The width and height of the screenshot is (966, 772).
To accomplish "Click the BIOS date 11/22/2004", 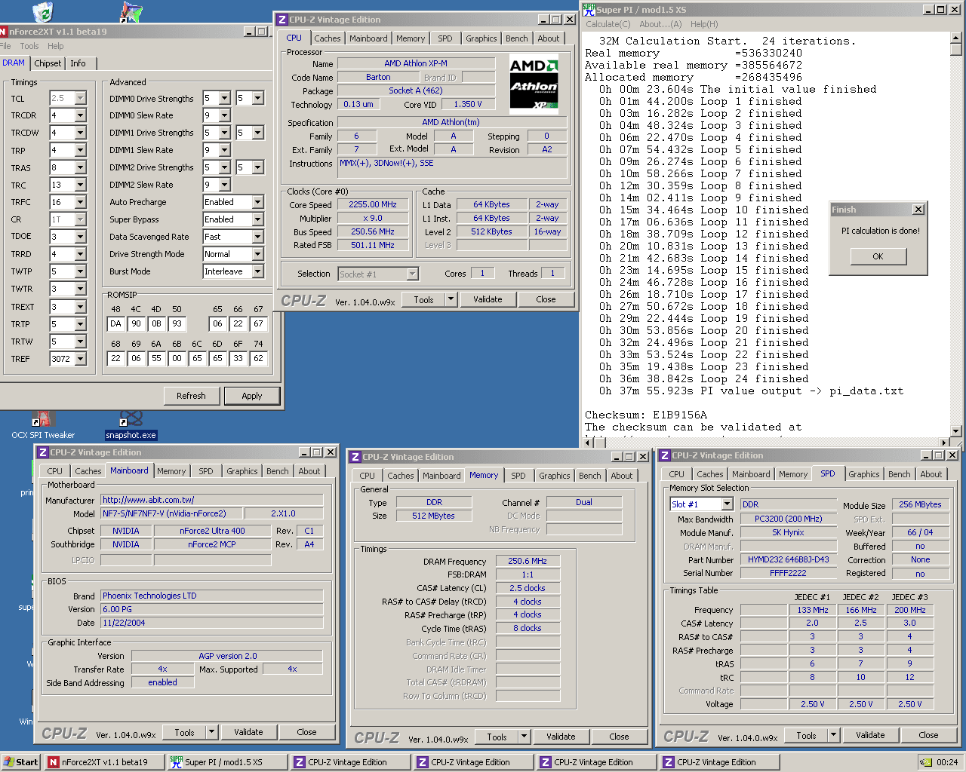I will [x=212, y=623].
